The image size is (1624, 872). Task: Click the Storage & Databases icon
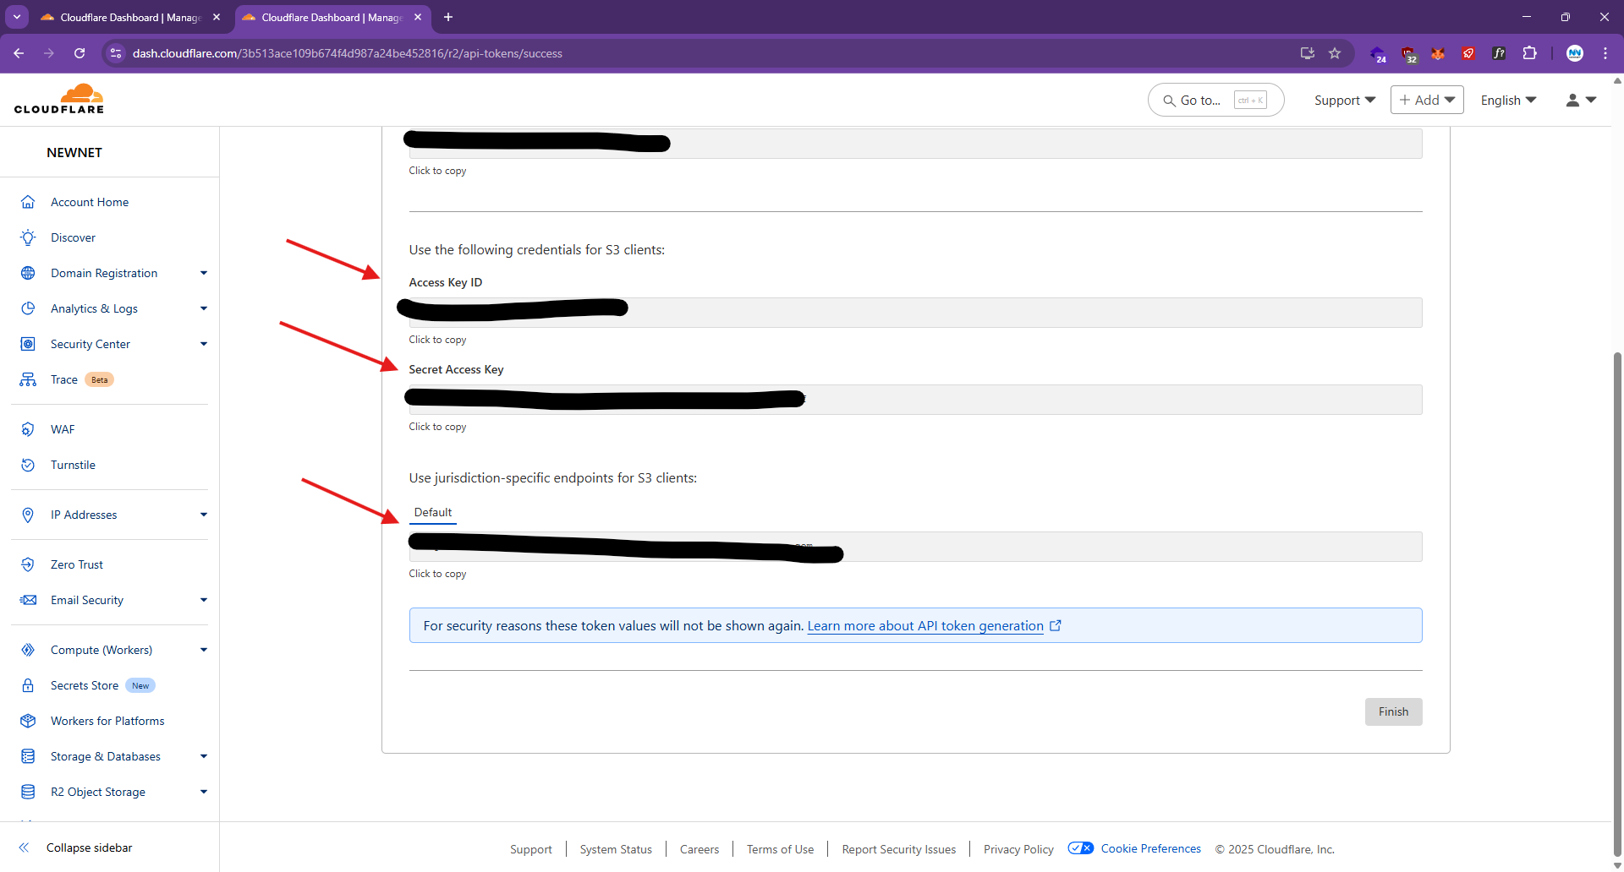coord(28,756)
